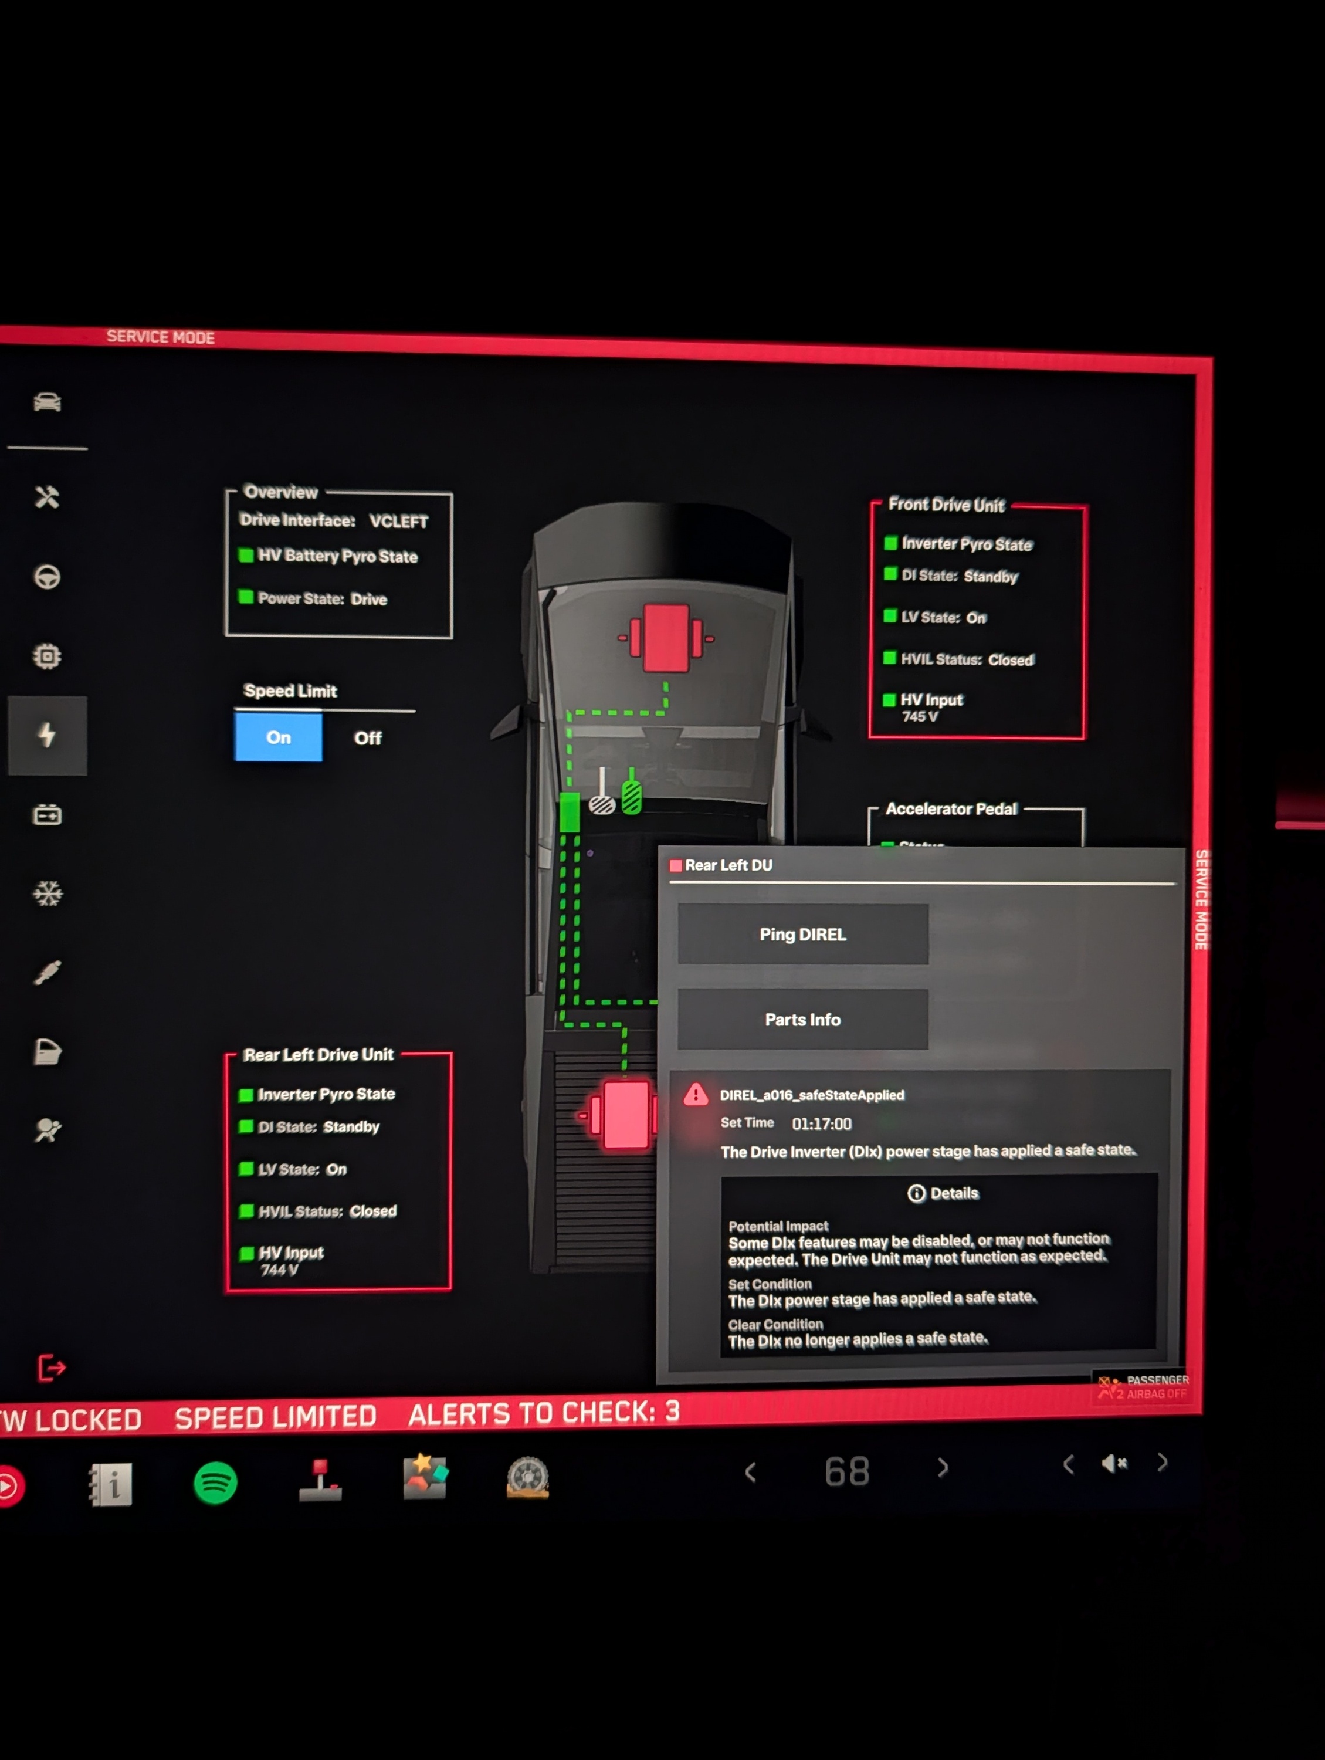The width and height of the screenshot is (1325, 1760).
Task: Open the arcade joystick app
Action: 320,1481
